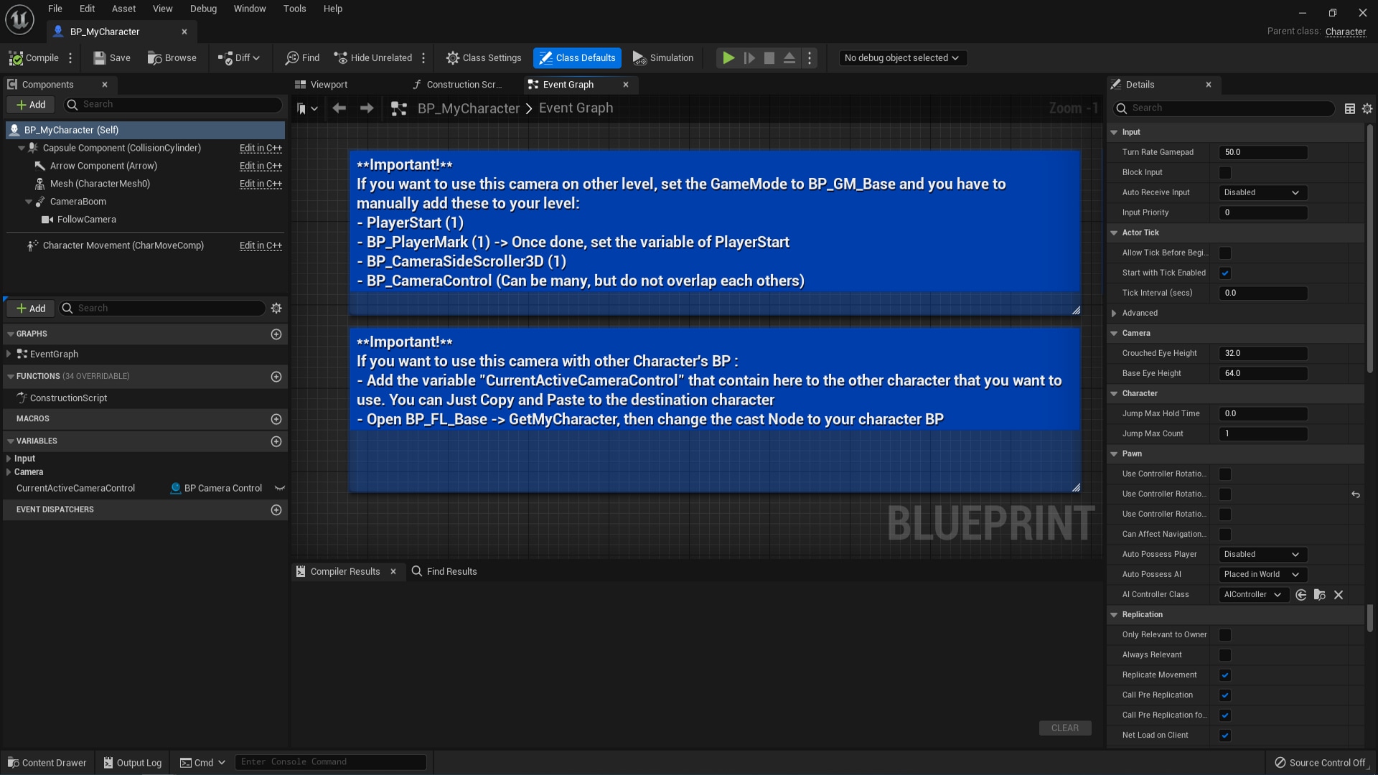Toggle Hide Unrelated nodes
This screenshot has height=775, width=1378.
(x=372, y=58)
